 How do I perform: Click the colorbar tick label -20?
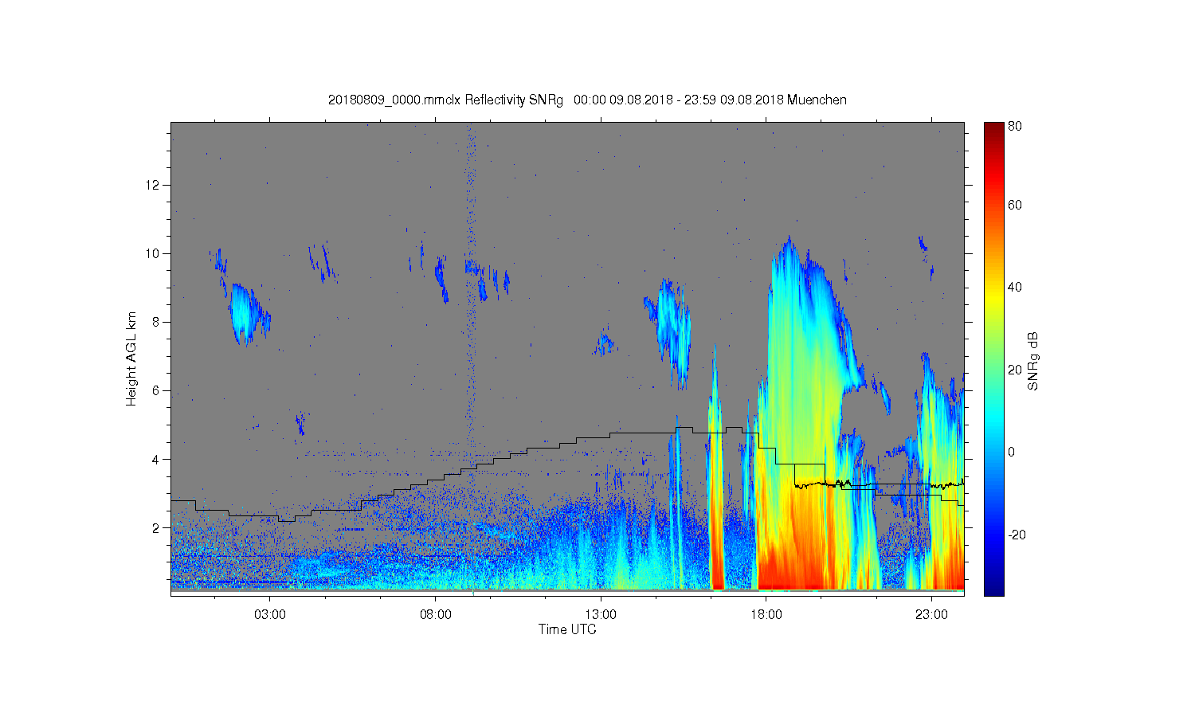click(x=1017, y=535)
